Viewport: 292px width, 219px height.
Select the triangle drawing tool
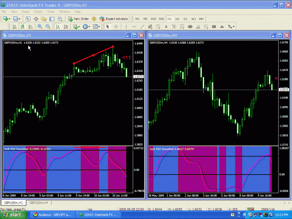pyautogui.click(x=222, y=27)
